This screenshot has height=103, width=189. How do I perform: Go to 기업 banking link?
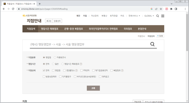(x=85, y=16)
